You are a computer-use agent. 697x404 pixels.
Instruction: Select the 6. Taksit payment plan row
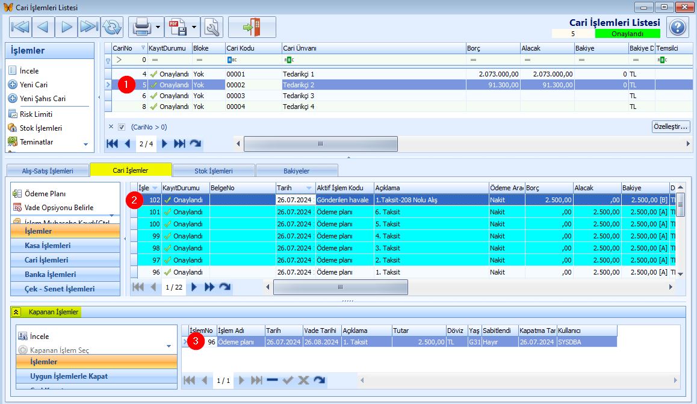click(x=403, y=212)
